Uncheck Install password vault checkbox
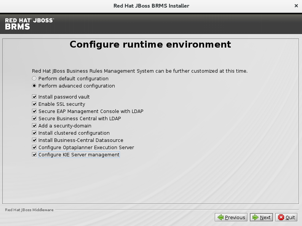 point(34,97)
